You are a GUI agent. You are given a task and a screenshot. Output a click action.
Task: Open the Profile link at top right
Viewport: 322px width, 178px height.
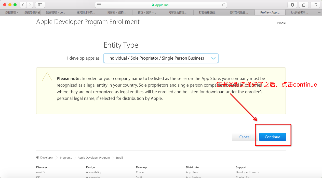point(281,23)
